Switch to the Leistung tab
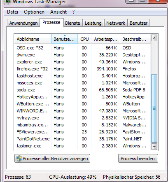The image size is (168, 182). (93, 23)
